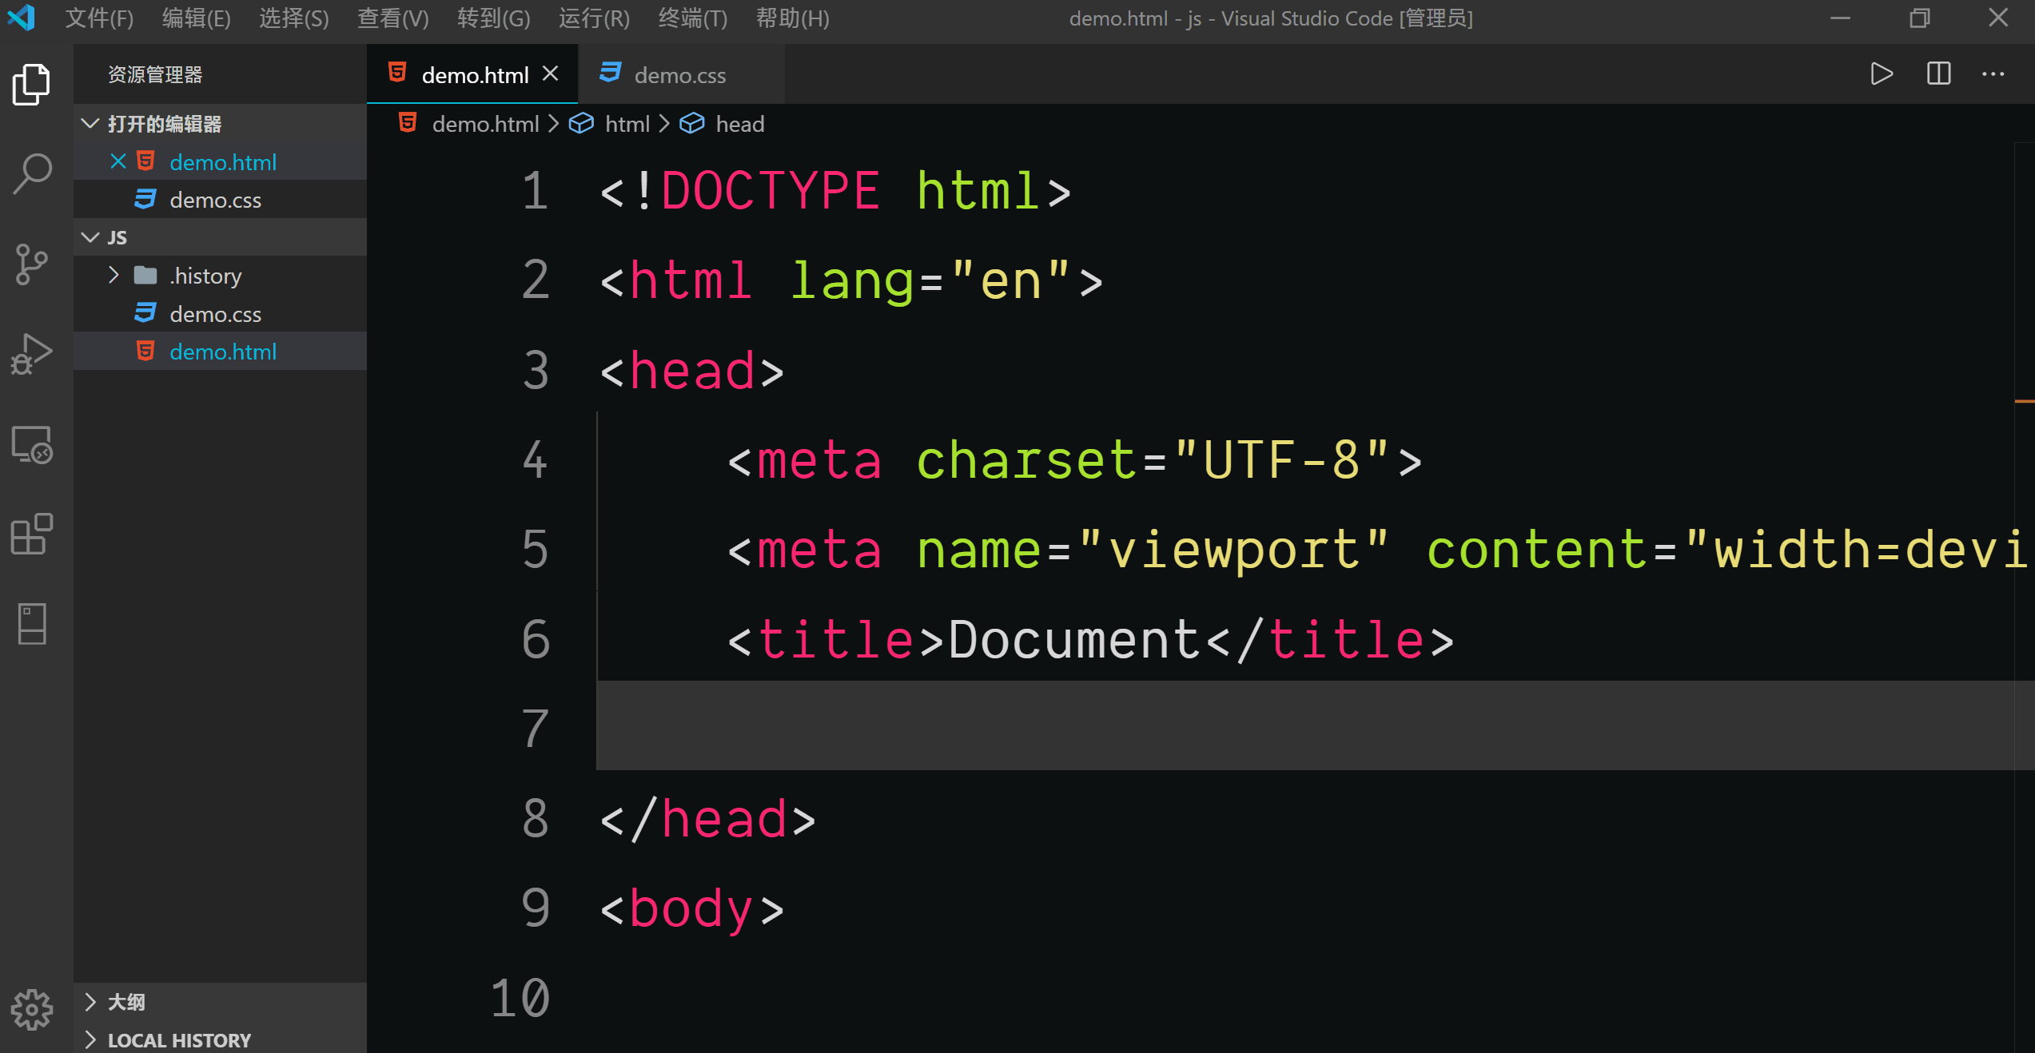Expand the .history folder
This screenshot has height=1053, width=2035.
coord(113,276)
